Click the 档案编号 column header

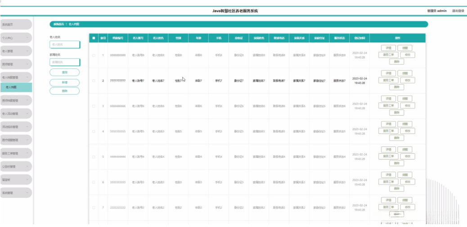tap(117, 38)
